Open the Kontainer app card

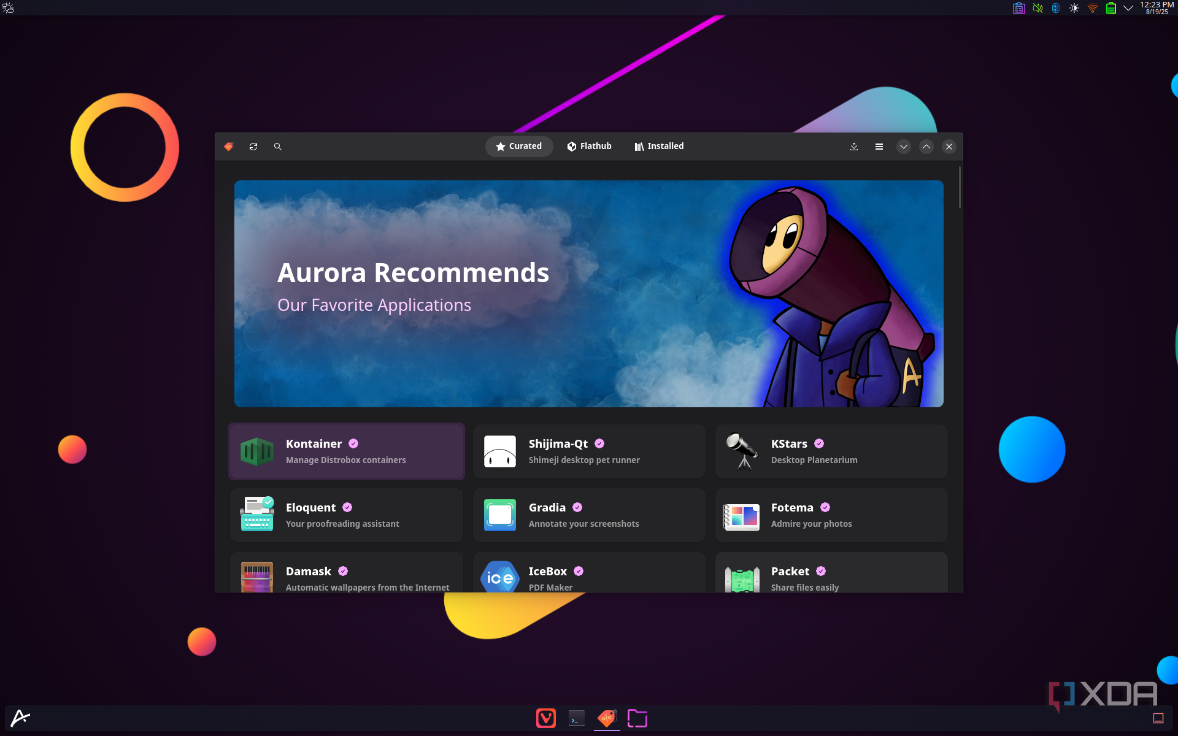[x=347, y=451]
